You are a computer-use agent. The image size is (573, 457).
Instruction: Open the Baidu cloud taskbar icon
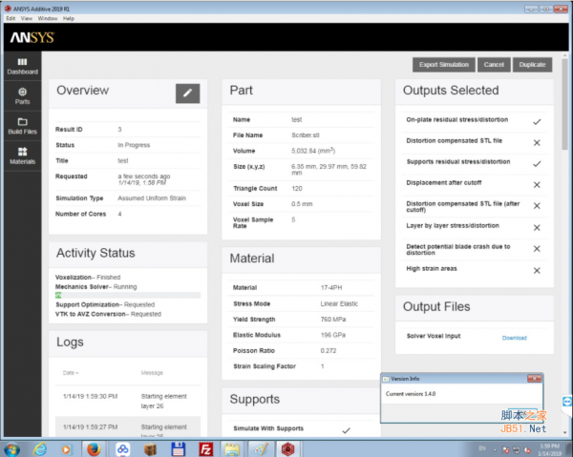[x=122, y=449]
